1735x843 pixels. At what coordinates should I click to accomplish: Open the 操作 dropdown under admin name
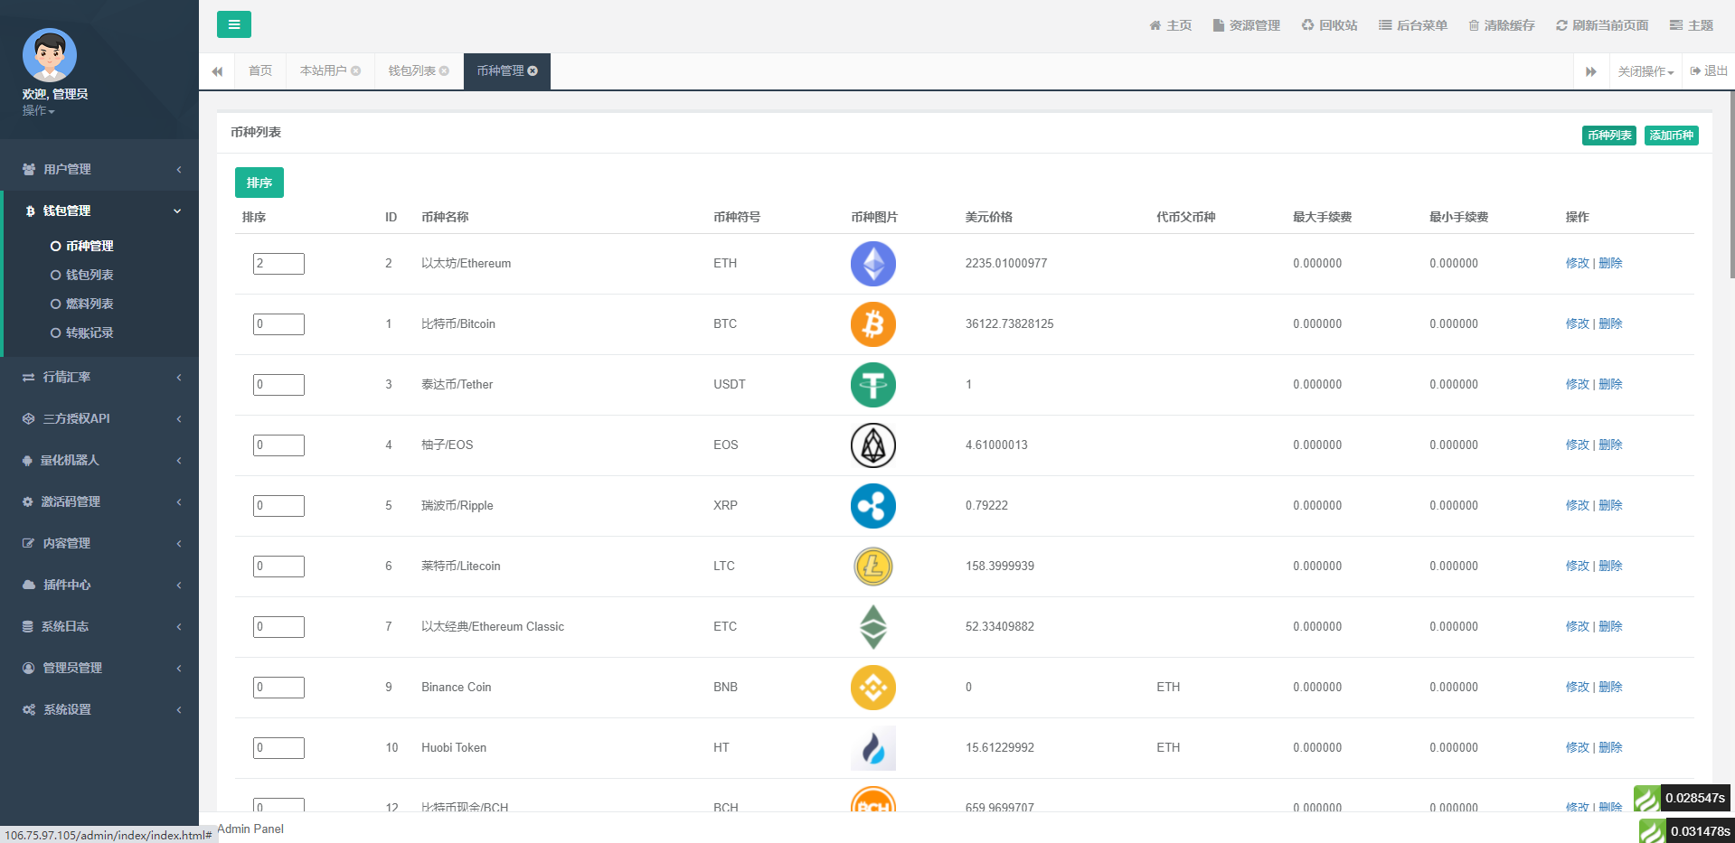pos(38,110)
